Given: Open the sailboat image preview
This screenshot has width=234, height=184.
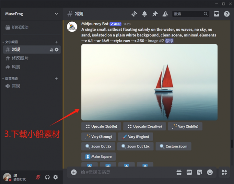Looking at the screenshot, I should point(149,82).
